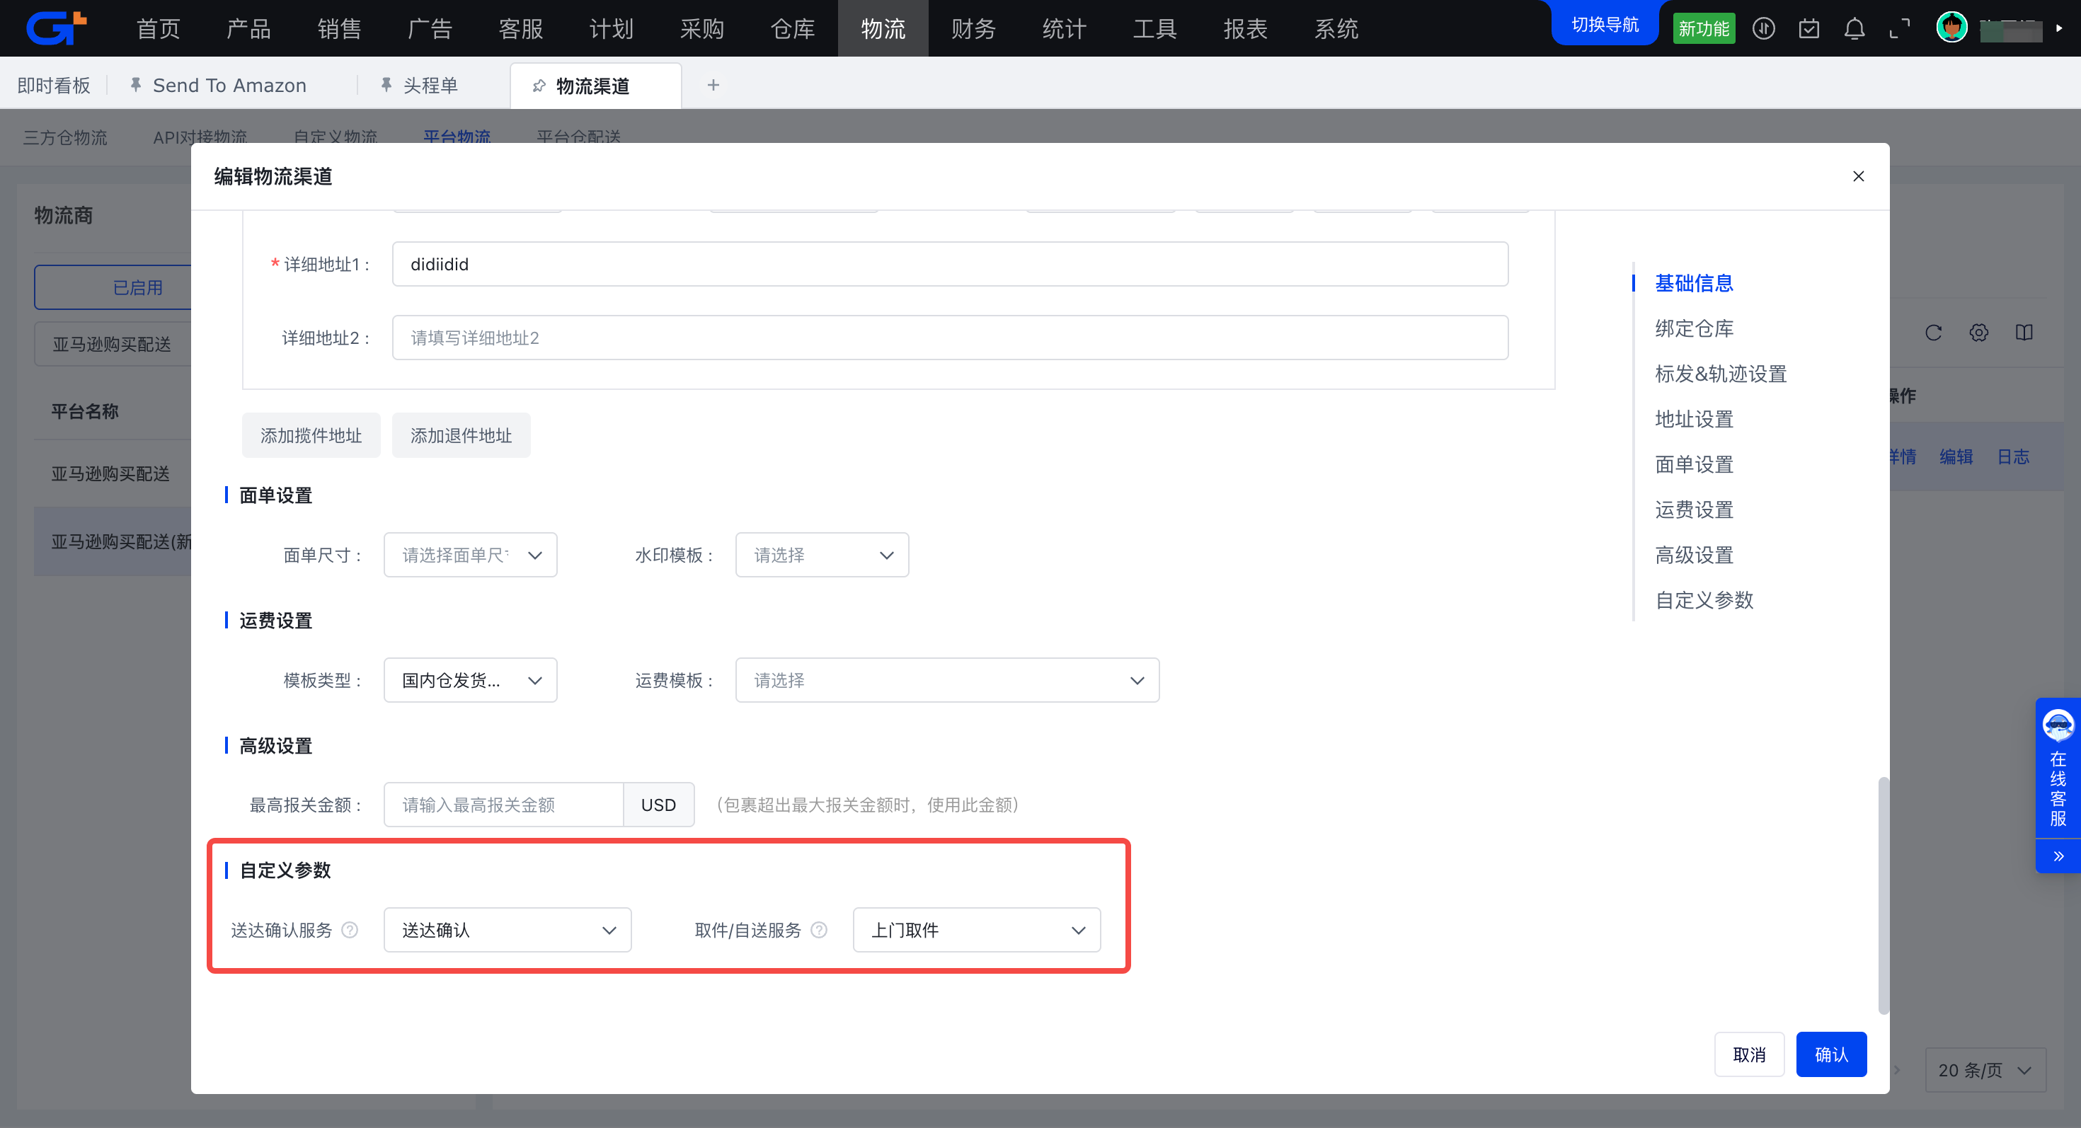
Task: Click the 详细地址2 input field
Action: click(x=949, y=338)
